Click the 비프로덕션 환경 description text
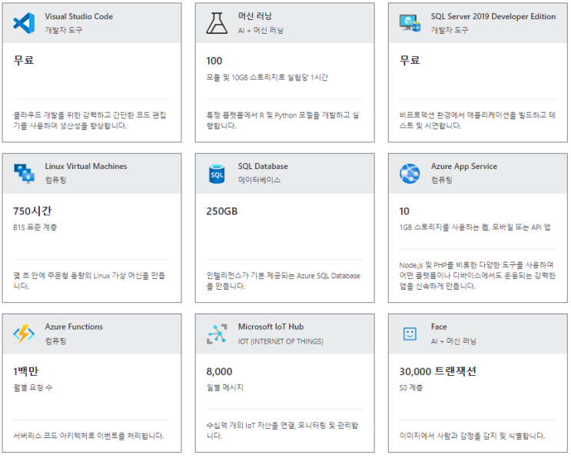 coord(477,120)
